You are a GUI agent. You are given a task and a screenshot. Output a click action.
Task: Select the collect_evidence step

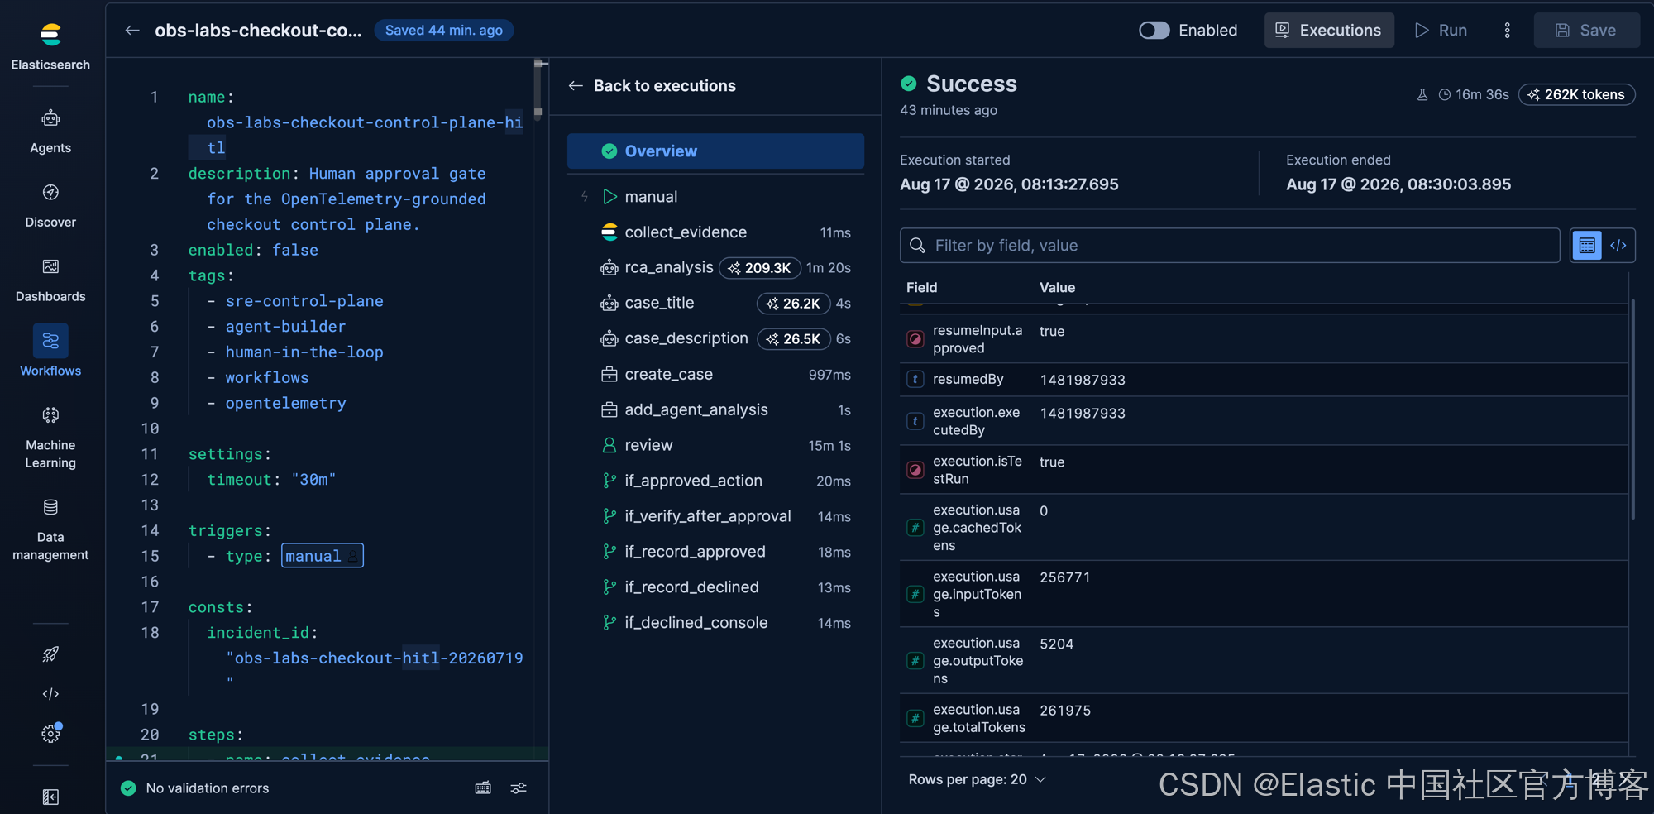[715, 232]
